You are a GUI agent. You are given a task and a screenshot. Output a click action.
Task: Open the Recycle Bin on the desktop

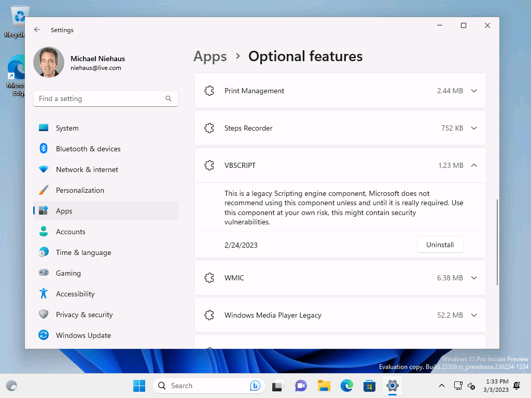[19, 16]
